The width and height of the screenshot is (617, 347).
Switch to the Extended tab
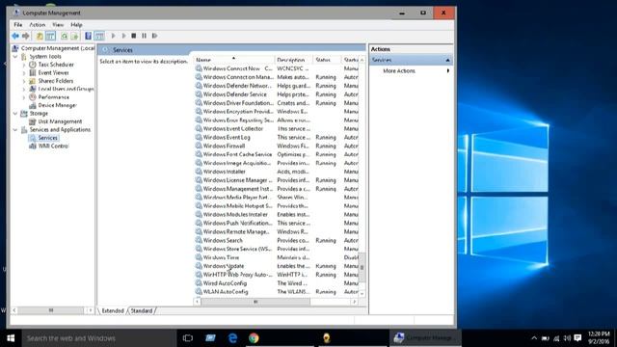(x=113, y=310)
